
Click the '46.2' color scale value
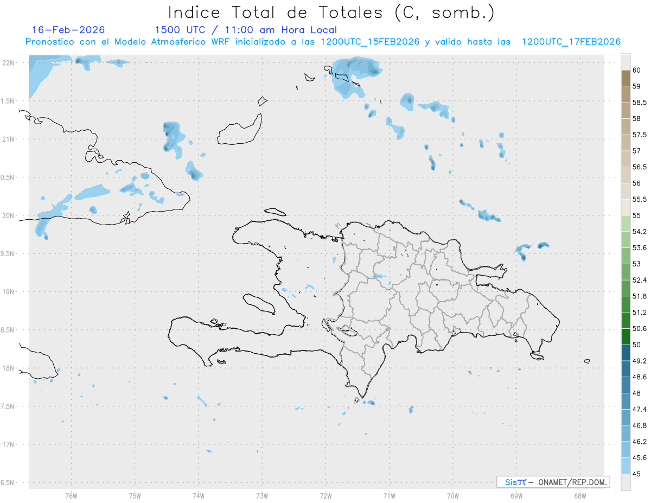point(639,441)
